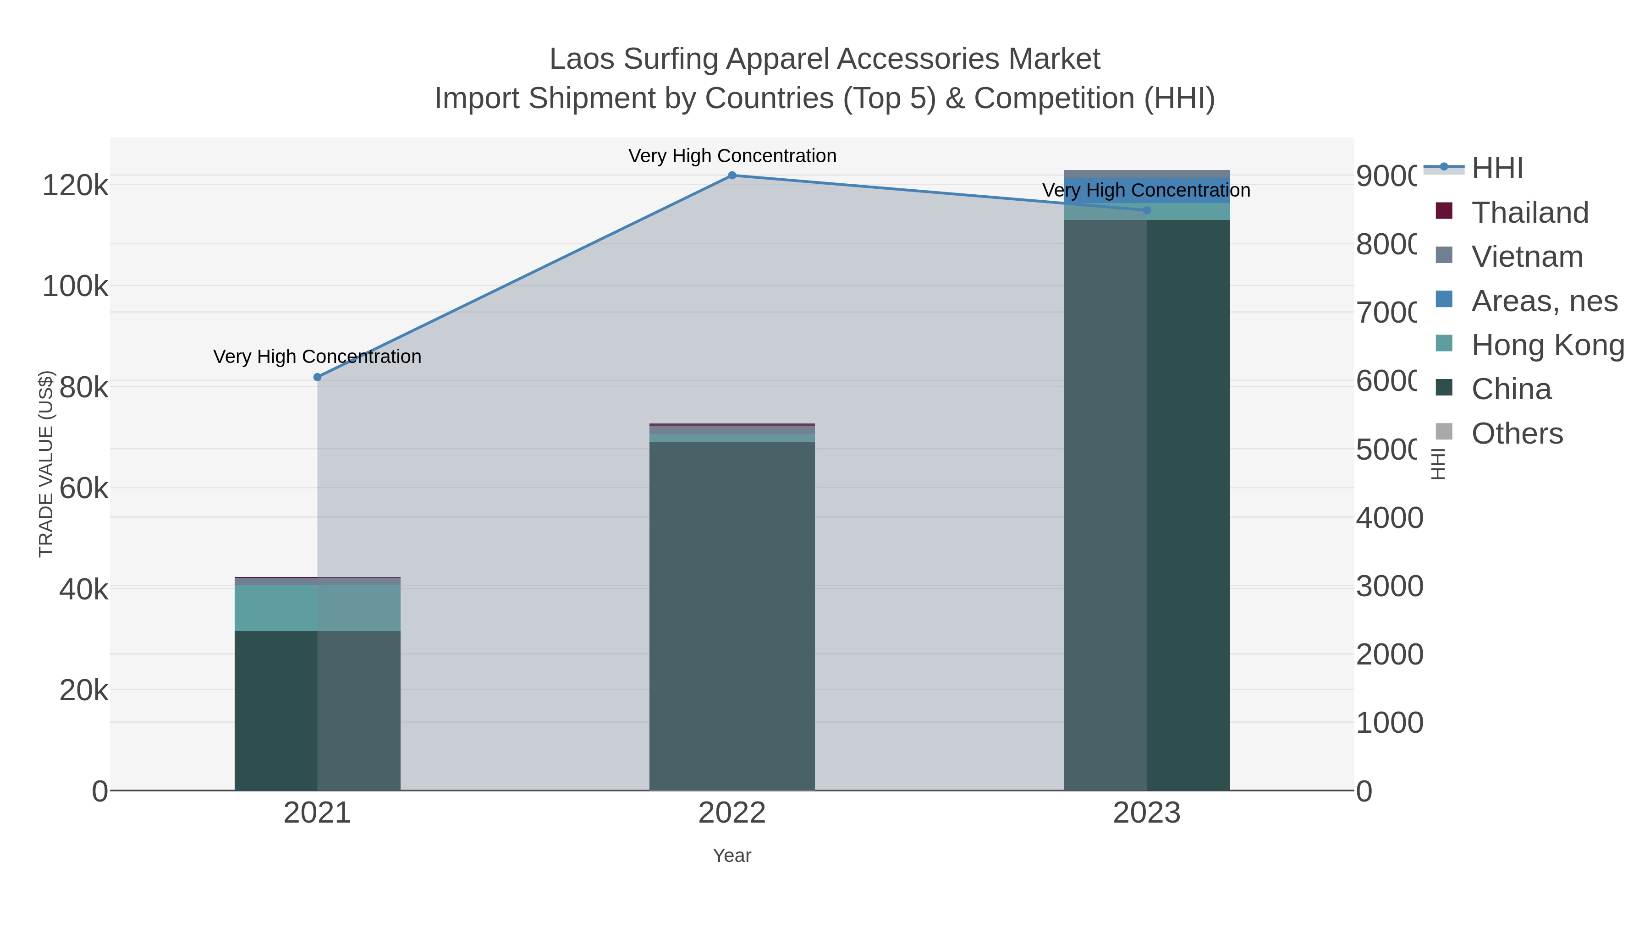Click the Very High Concentration label above 2022

pyautogui.click(x=732, y=156)
